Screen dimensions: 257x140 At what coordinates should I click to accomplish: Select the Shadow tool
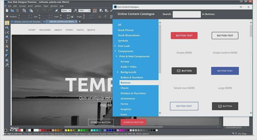(7, 55)
